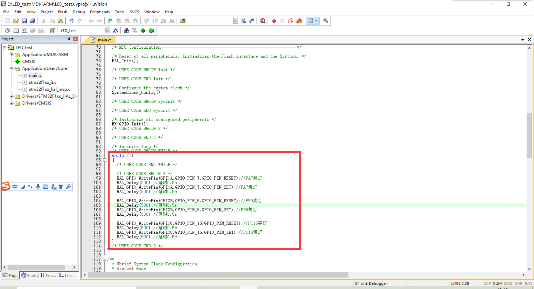Expand the Application/MDK-ARM folder
This screenshot has height=289, width=534.
coord(11,54)
